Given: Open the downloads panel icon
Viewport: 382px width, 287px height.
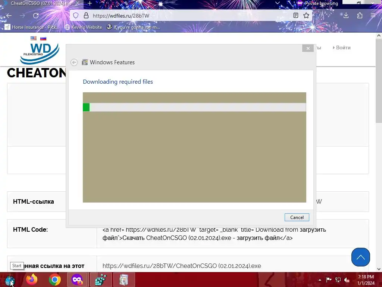Looking at the screenshot, I should coord(346,16).
